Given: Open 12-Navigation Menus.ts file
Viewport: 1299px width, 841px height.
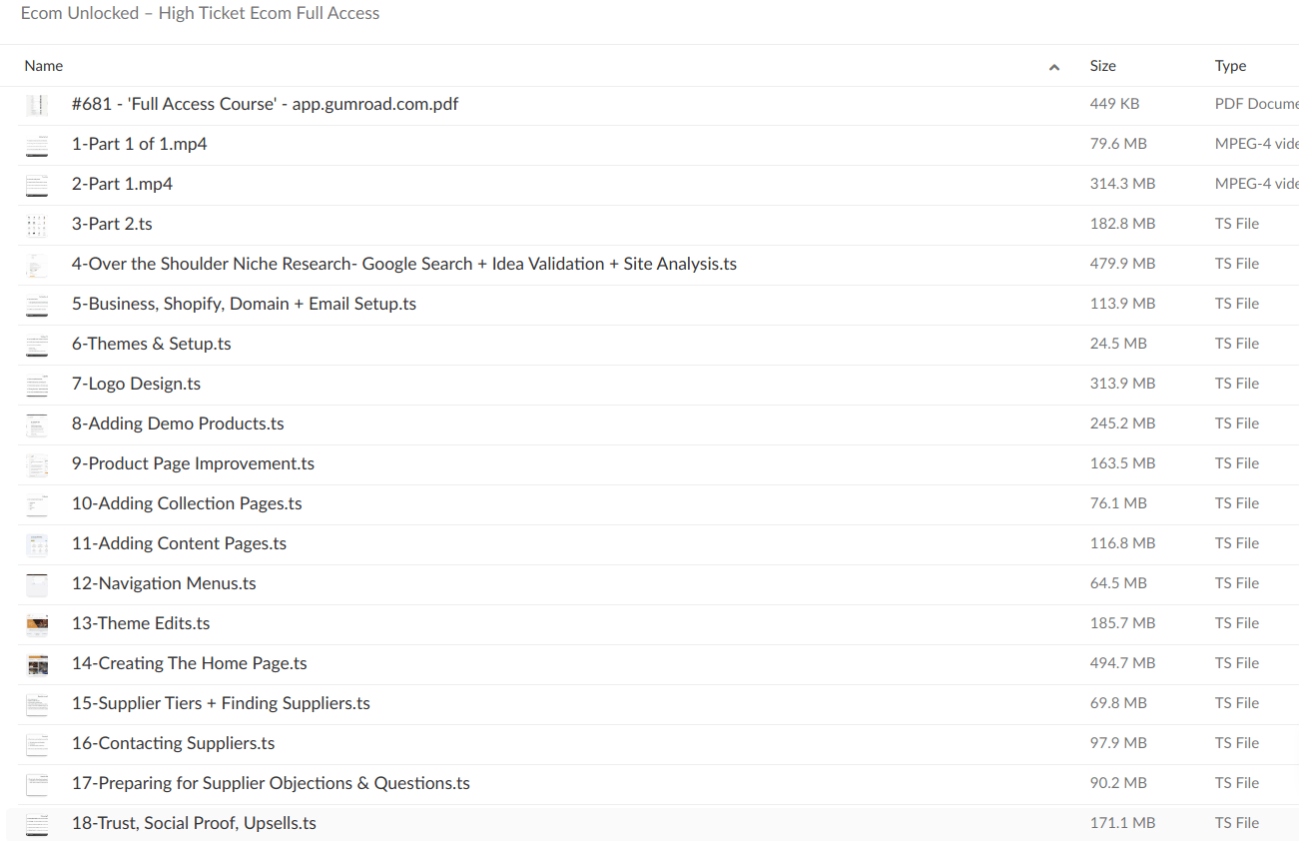Looking at the screenshot, I should click(x=164, y=583).
